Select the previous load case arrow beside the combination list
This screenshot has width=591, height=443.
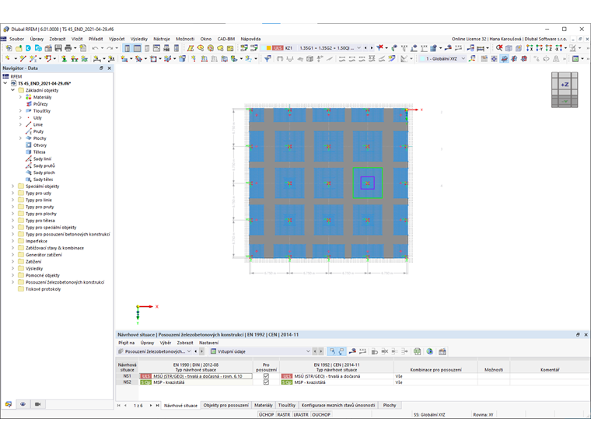click(x=365, y=48)
